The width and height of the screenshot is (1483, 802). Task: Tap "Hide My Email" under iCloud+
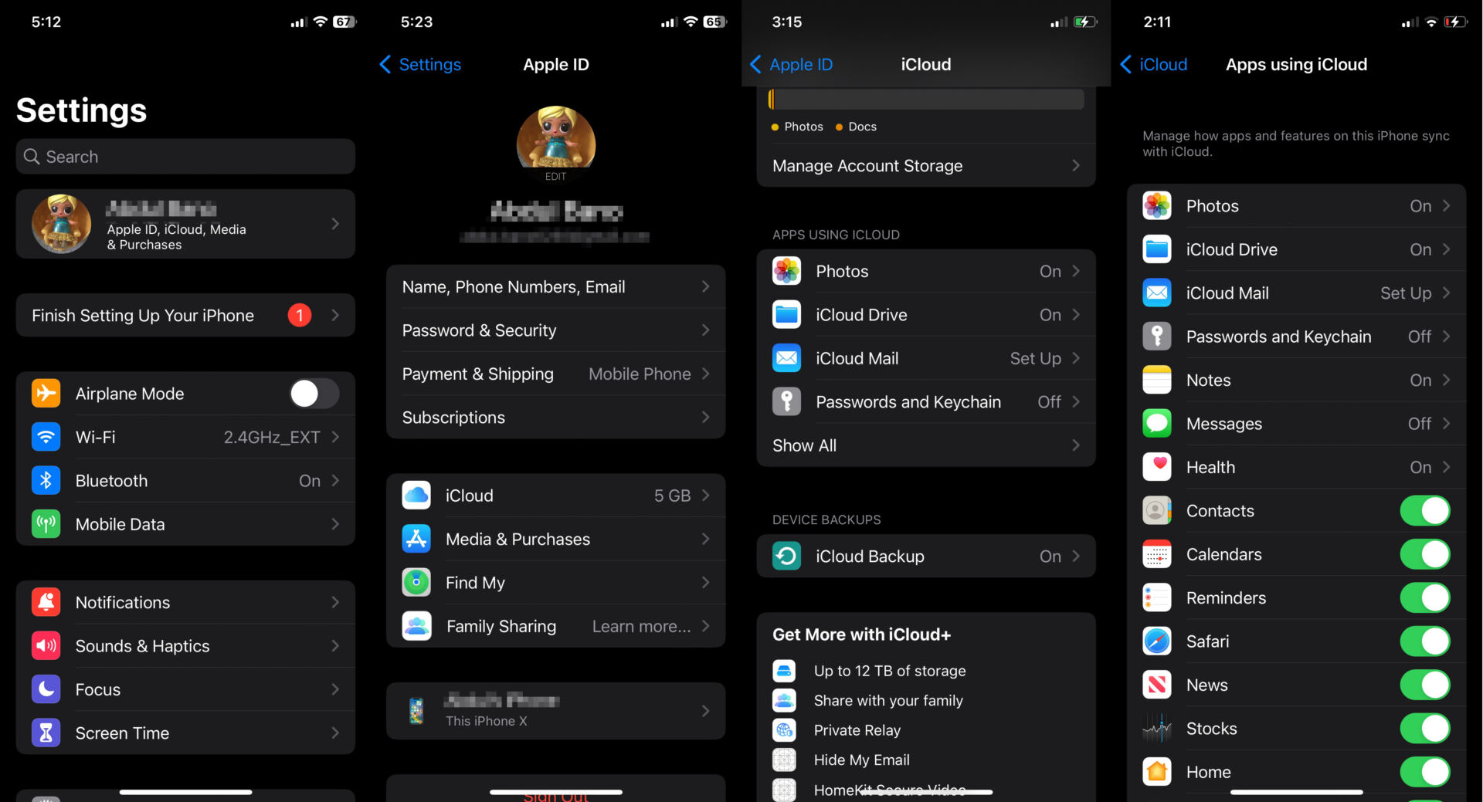coord(862,760)
